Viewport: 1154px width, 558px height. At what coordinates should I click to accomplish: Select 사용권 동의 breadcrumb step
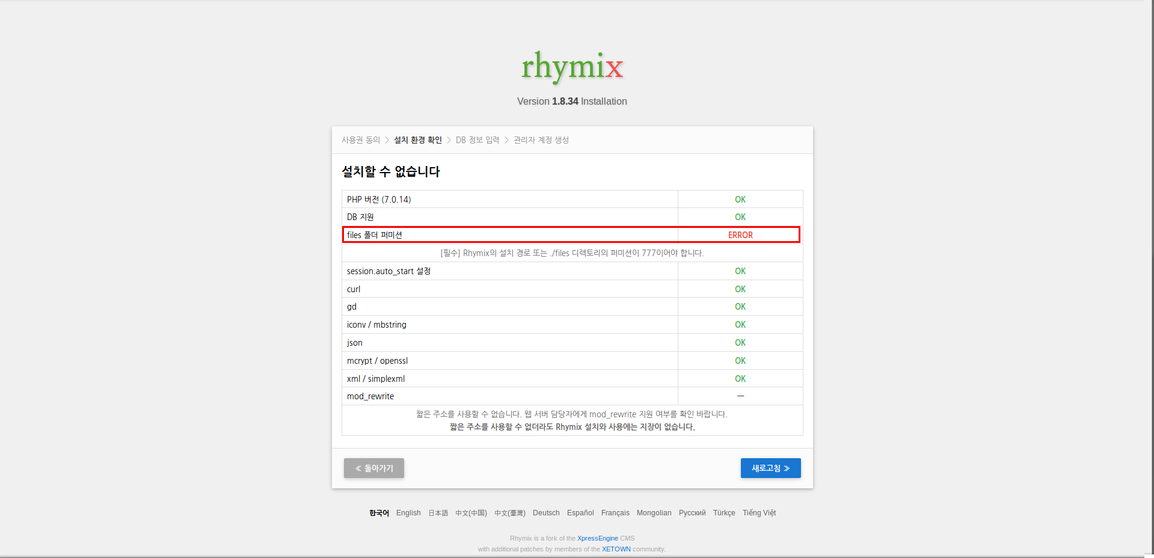pyautogui.click(x=361, y=140)
